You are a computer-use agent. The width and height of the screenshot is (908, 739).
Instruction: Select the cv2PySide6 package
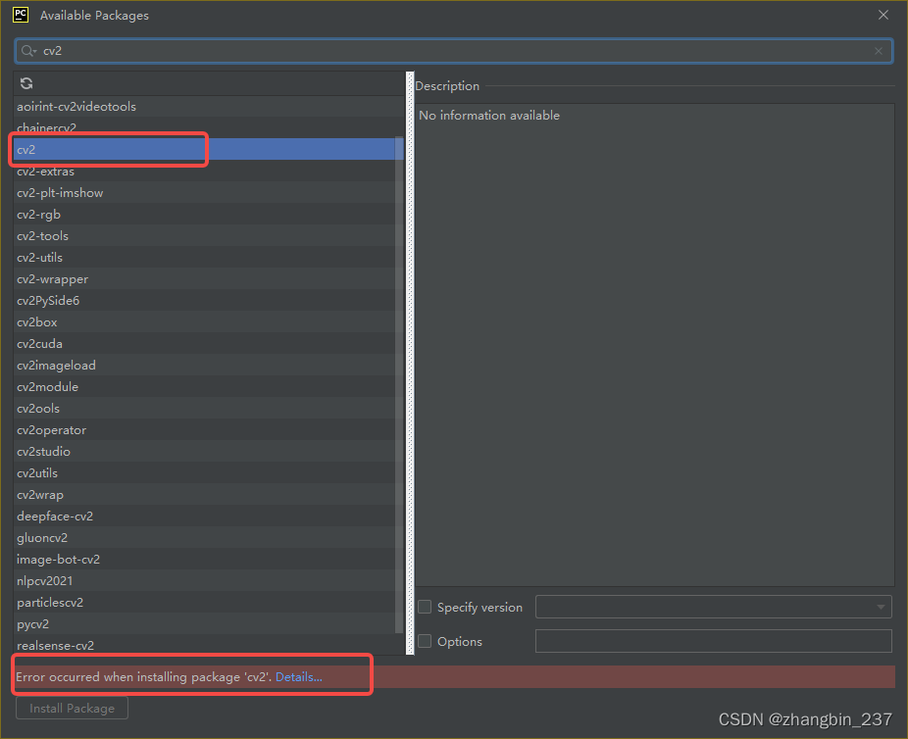pos(209,300)
